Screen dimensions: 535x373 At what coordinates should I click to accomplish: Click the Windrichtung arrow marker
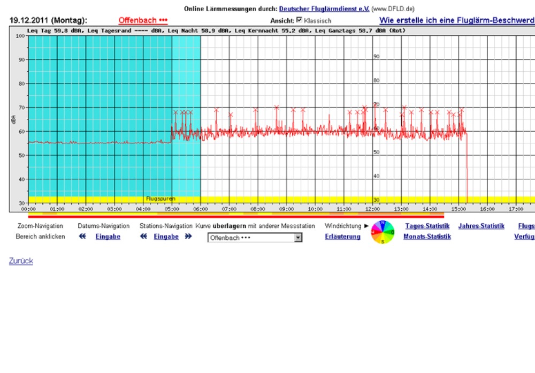click(366, 226)
